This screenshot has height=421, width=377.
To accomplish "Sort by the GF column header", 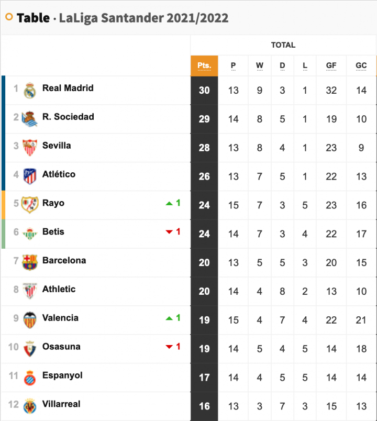I will 331,66.
